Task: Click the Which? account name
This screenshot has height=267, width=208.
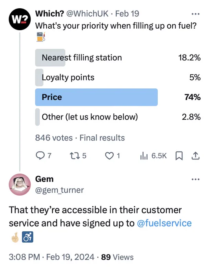Action: click(x=49, y=14)
